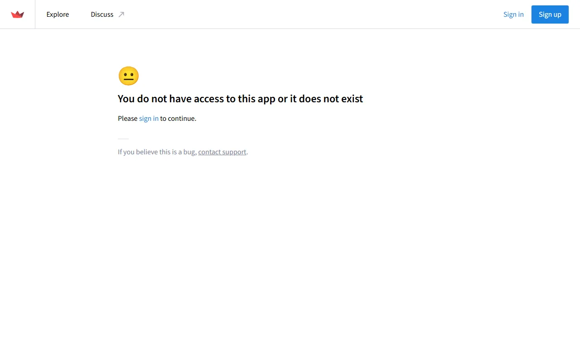Image resolution: width=580 pixels, height=362 pixels.
Task: Click the Streamlit crown logo
Action: coord(17,14)
